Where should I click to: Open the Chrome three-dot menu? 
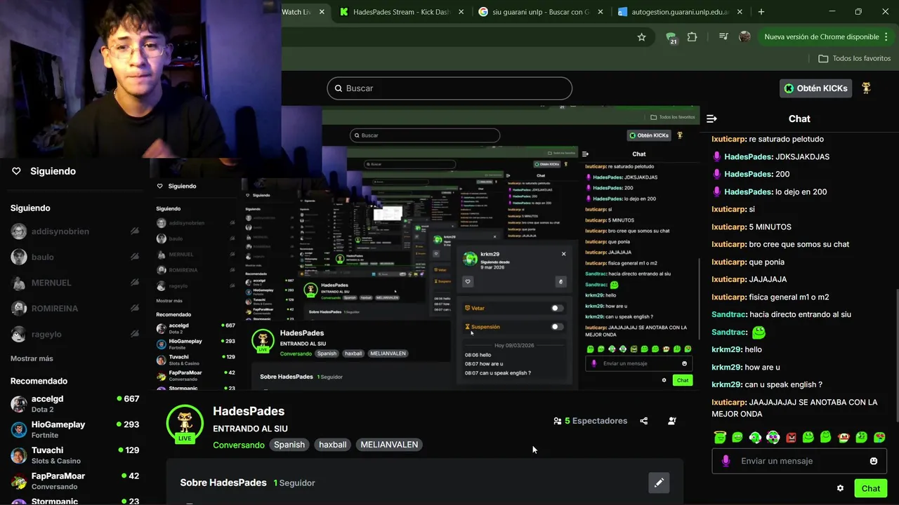pos(886,37)
